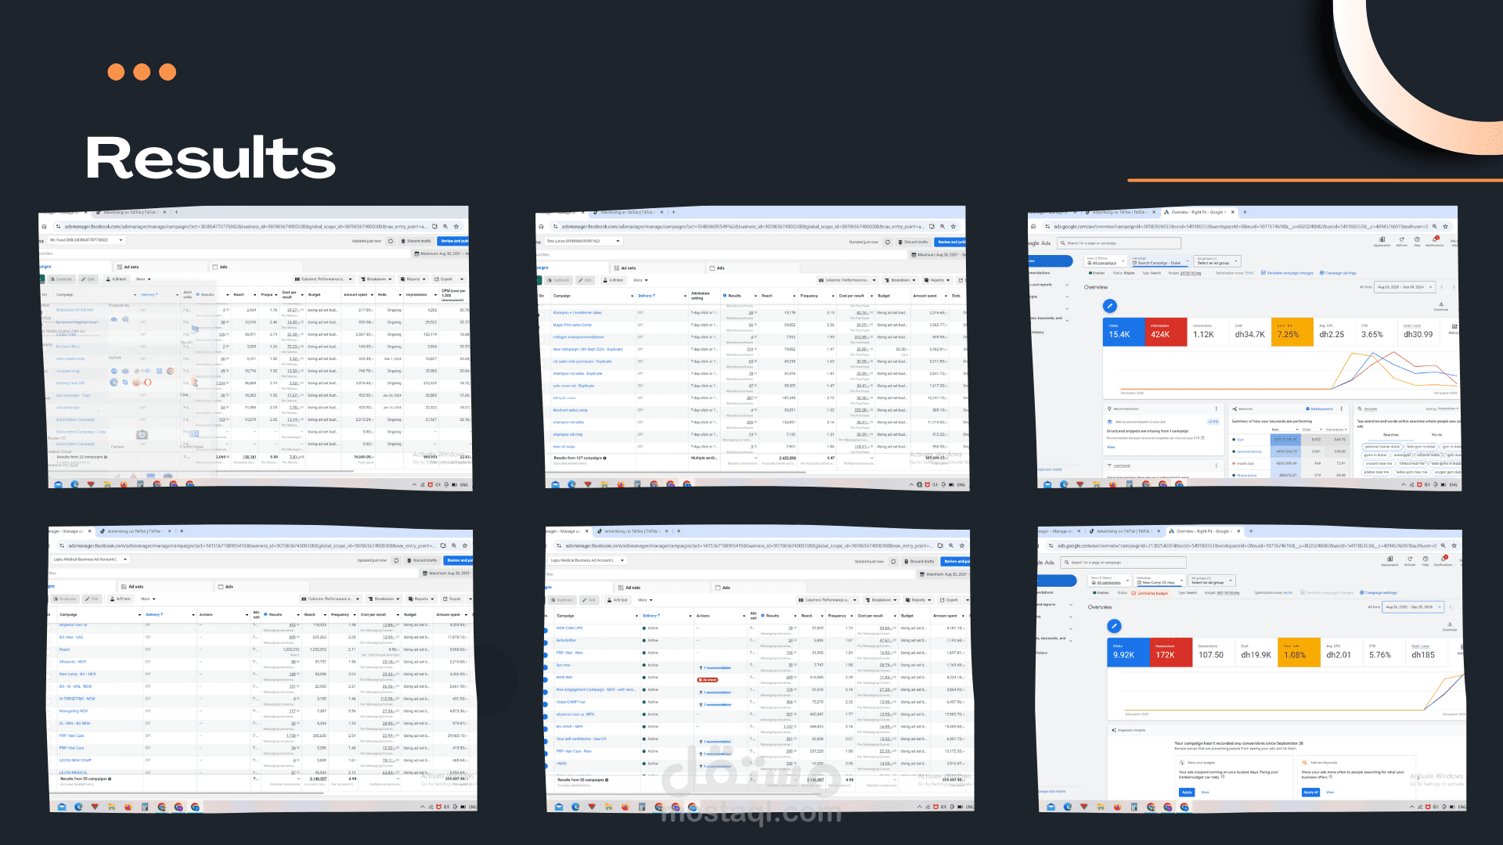Click the Add keyword plus icon in Keywords card
Image resolution: width=1503 pixels, height=845 pixels.
(x=1308, y=408)
